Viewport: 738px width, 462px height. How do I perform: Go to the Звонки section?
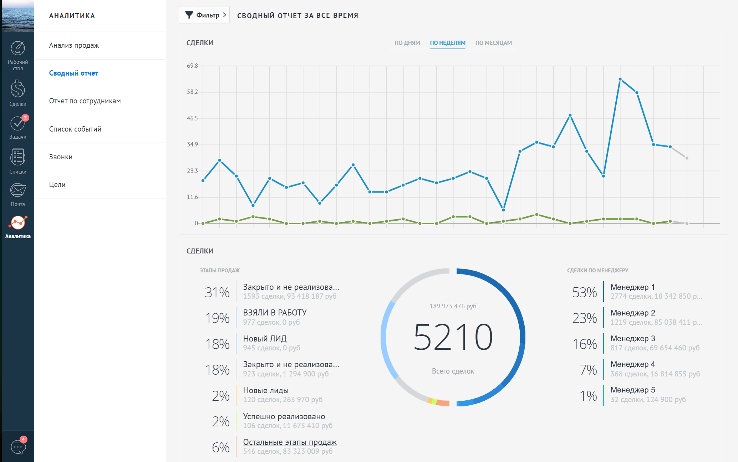61,157
